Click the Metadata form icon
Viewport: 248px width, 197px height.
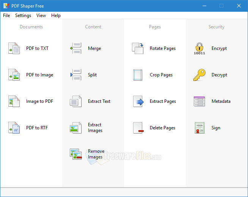point(199,101)
